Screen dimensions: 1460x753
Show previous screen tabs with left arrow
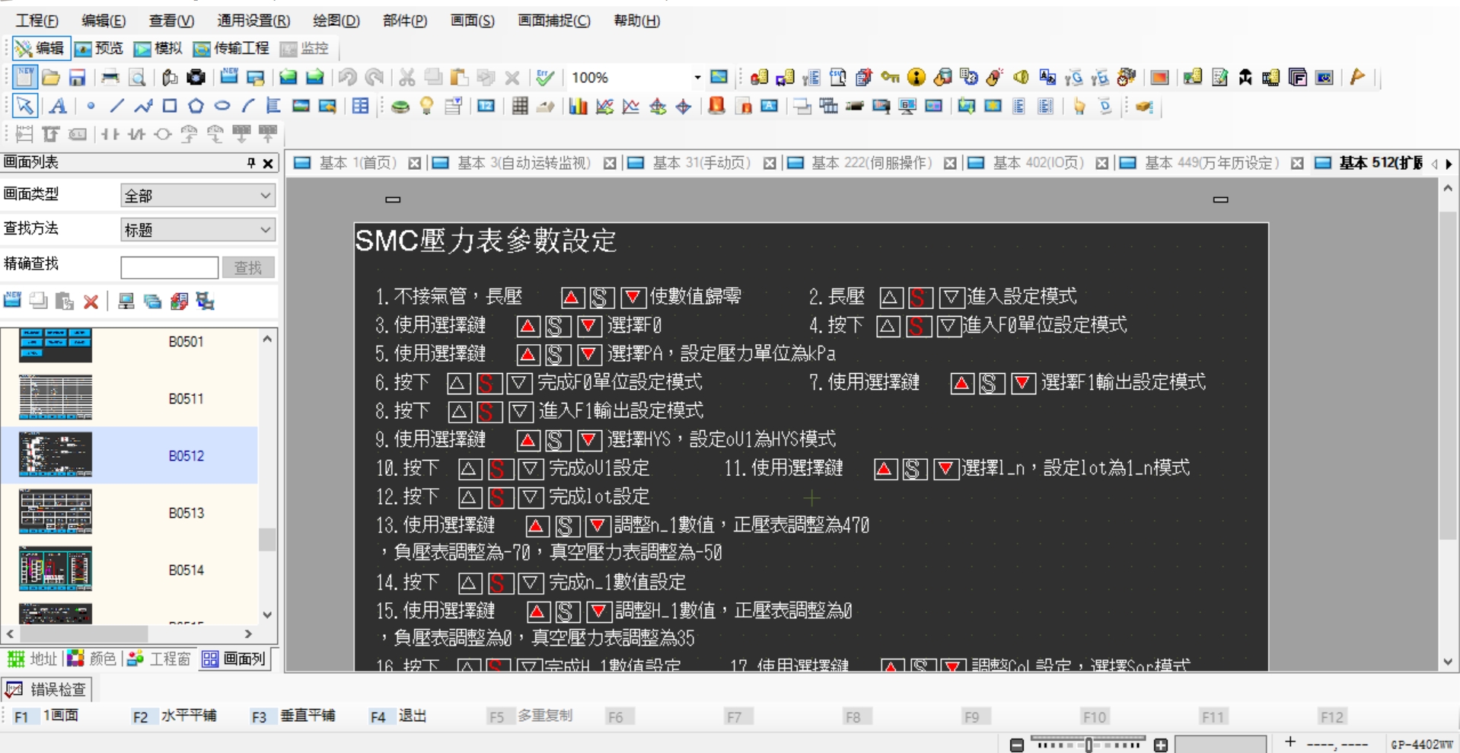pyautogui.click(x=1436, y=164)
